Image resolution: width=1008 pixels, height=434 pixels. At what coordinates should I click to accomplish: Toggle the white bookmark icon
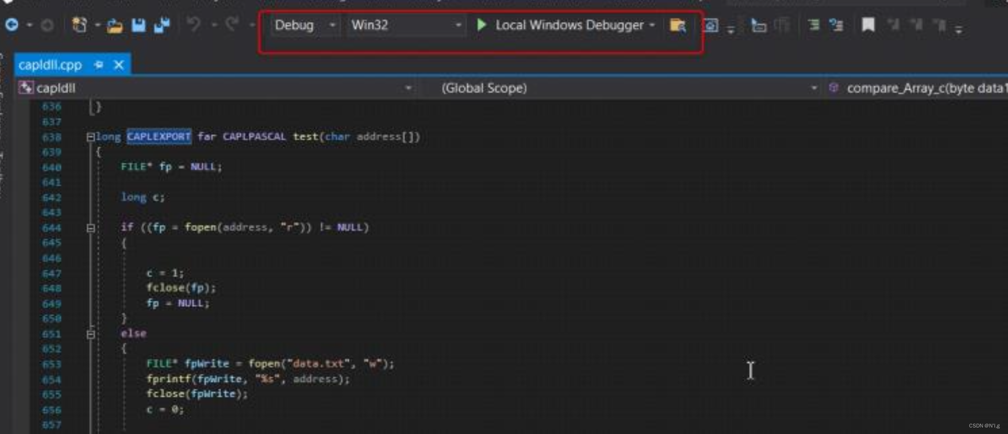click(x=868, y=25)
